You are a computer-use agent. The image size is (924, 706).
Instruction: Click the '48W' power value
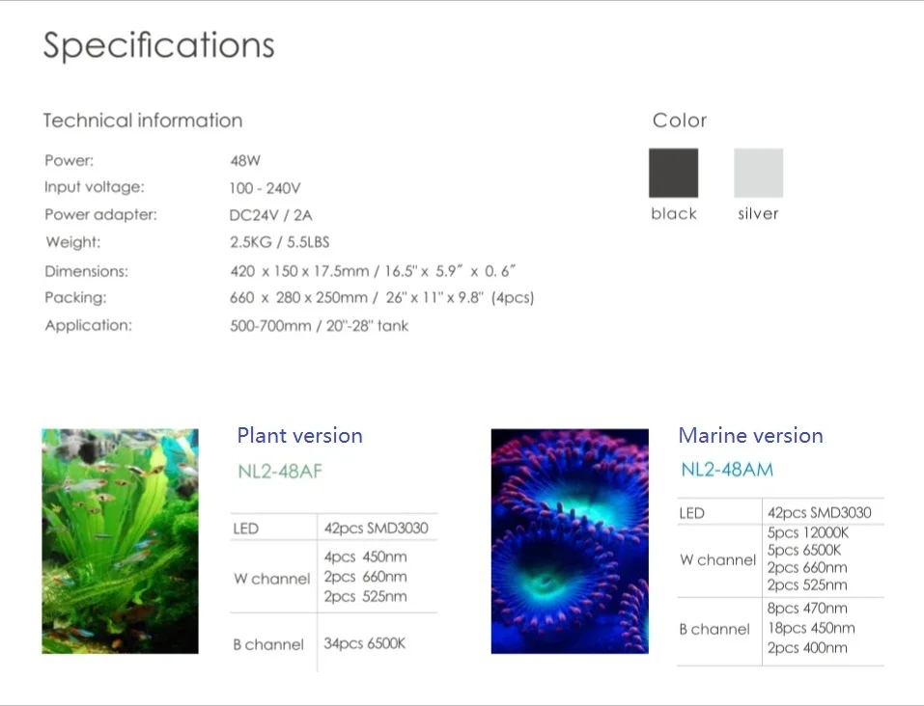pyautogui.click(x=245, y=160)
